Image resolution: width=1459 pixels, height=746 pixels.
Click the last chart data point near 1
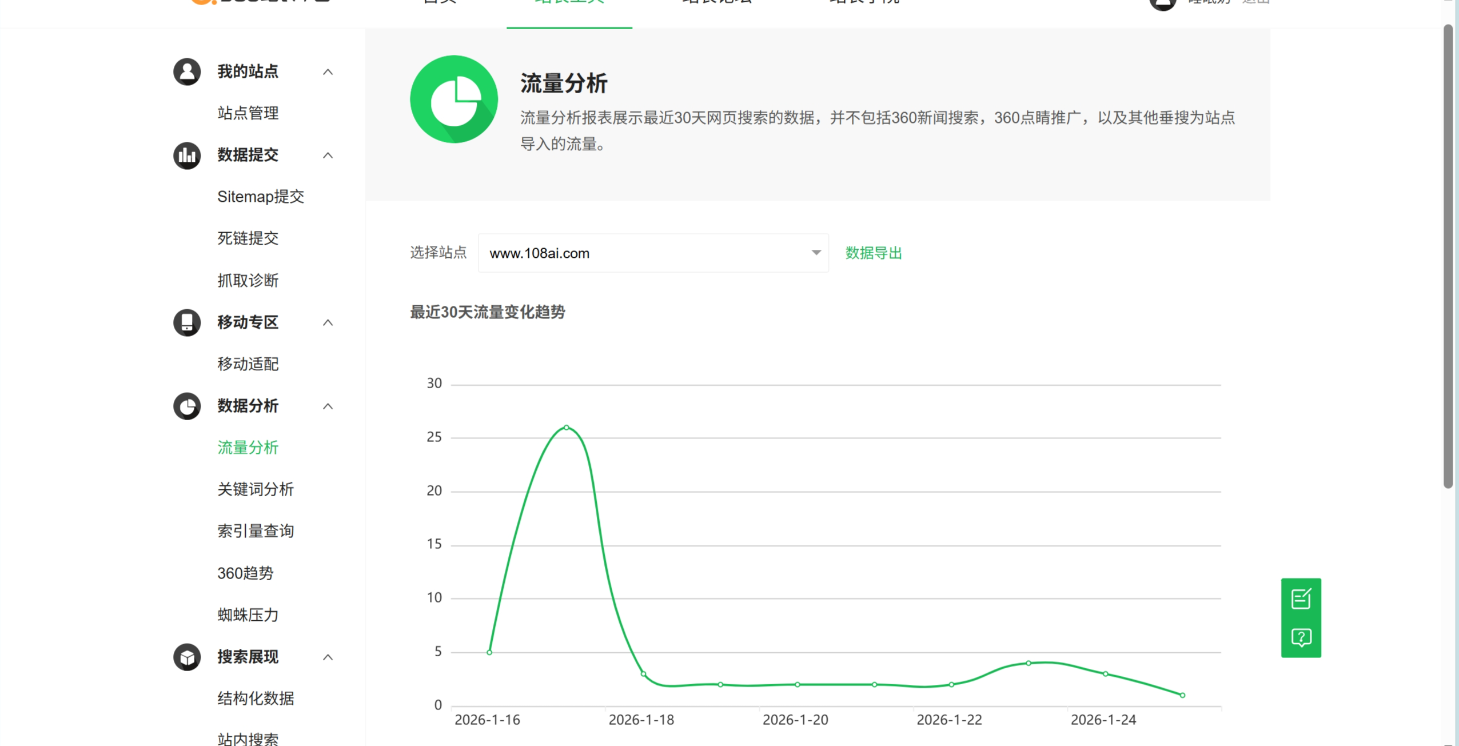(1182, 695)
